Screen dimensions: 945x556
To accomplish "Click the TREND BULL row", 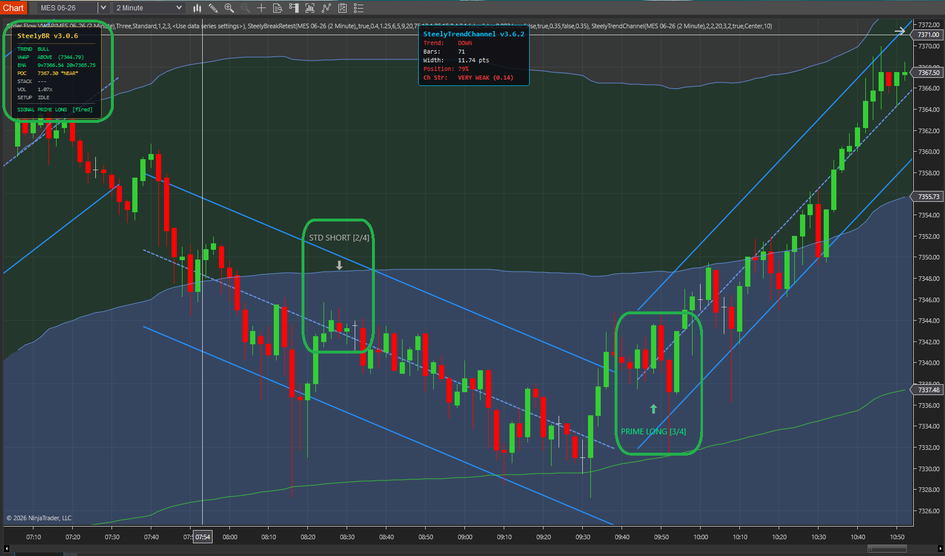I will [x=34, y=49].
